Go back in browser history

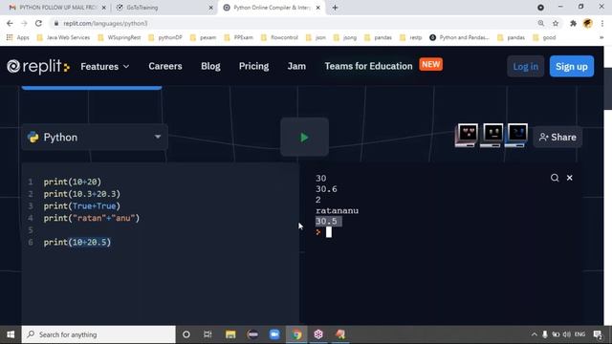click(10, 23)
